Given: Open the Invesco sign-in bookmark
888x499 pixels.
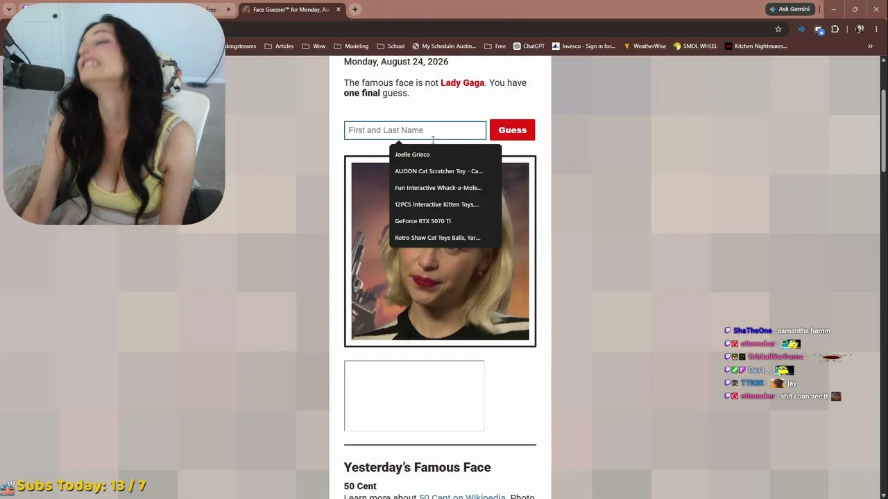Looking at the screenshot, I should click(583, 46).
